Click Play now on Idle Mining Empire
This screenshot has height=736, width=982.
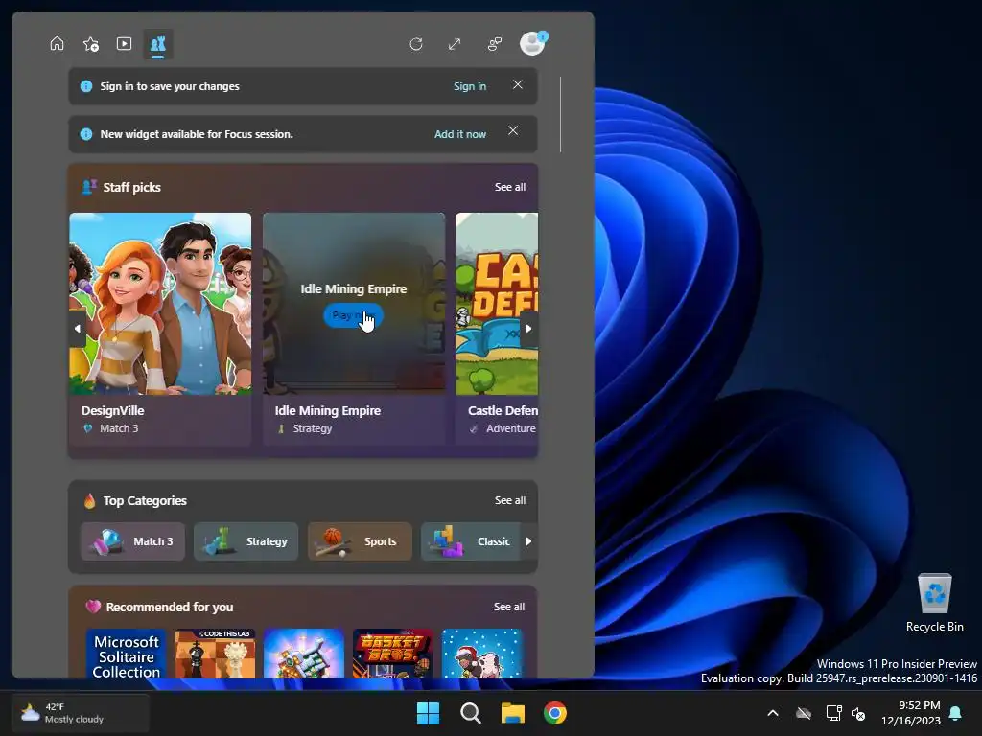pos(353,315)
